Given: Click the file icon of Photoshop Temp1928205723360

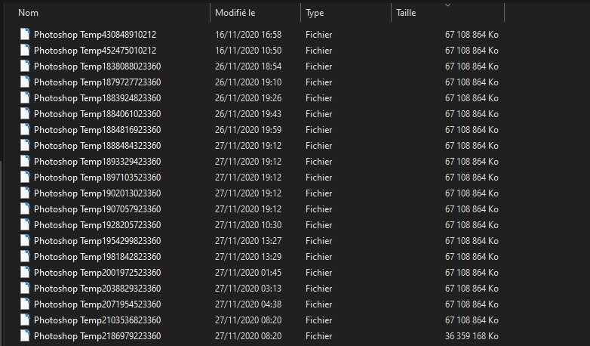Looking at the screenshot, I should click(25, 224).
